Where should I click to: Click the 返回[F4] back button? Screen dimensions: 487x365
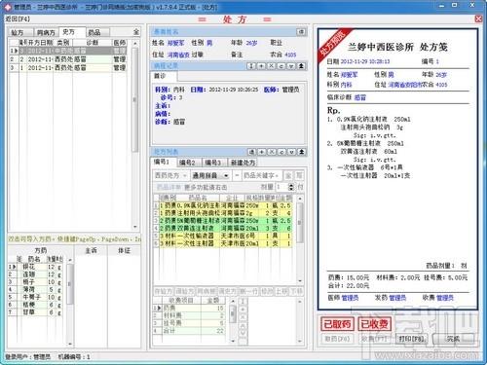(18, 19)
